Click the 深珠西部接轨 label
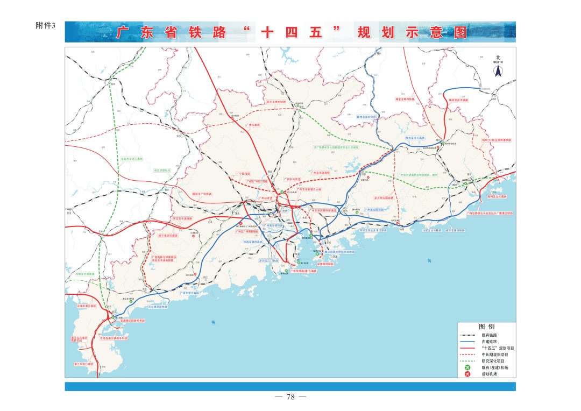Viewport: 581px width, 411px height. tap(325, 264)
